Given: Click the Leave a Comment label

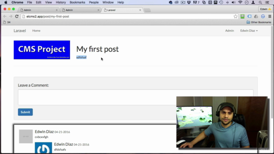Looking at the screenshot, I should coord(33,85).
